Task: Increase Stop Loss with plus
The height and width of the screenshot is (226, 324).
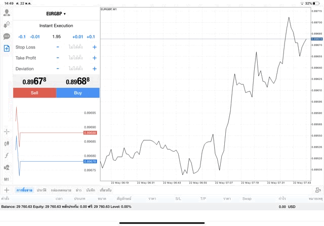Action: point(94,47)
